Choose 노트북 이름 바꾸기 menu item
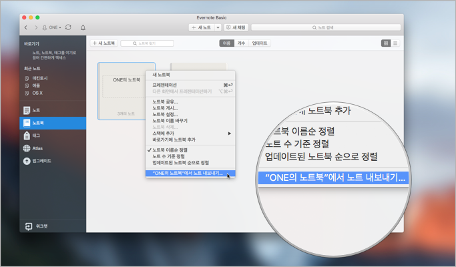 point(190,121)
